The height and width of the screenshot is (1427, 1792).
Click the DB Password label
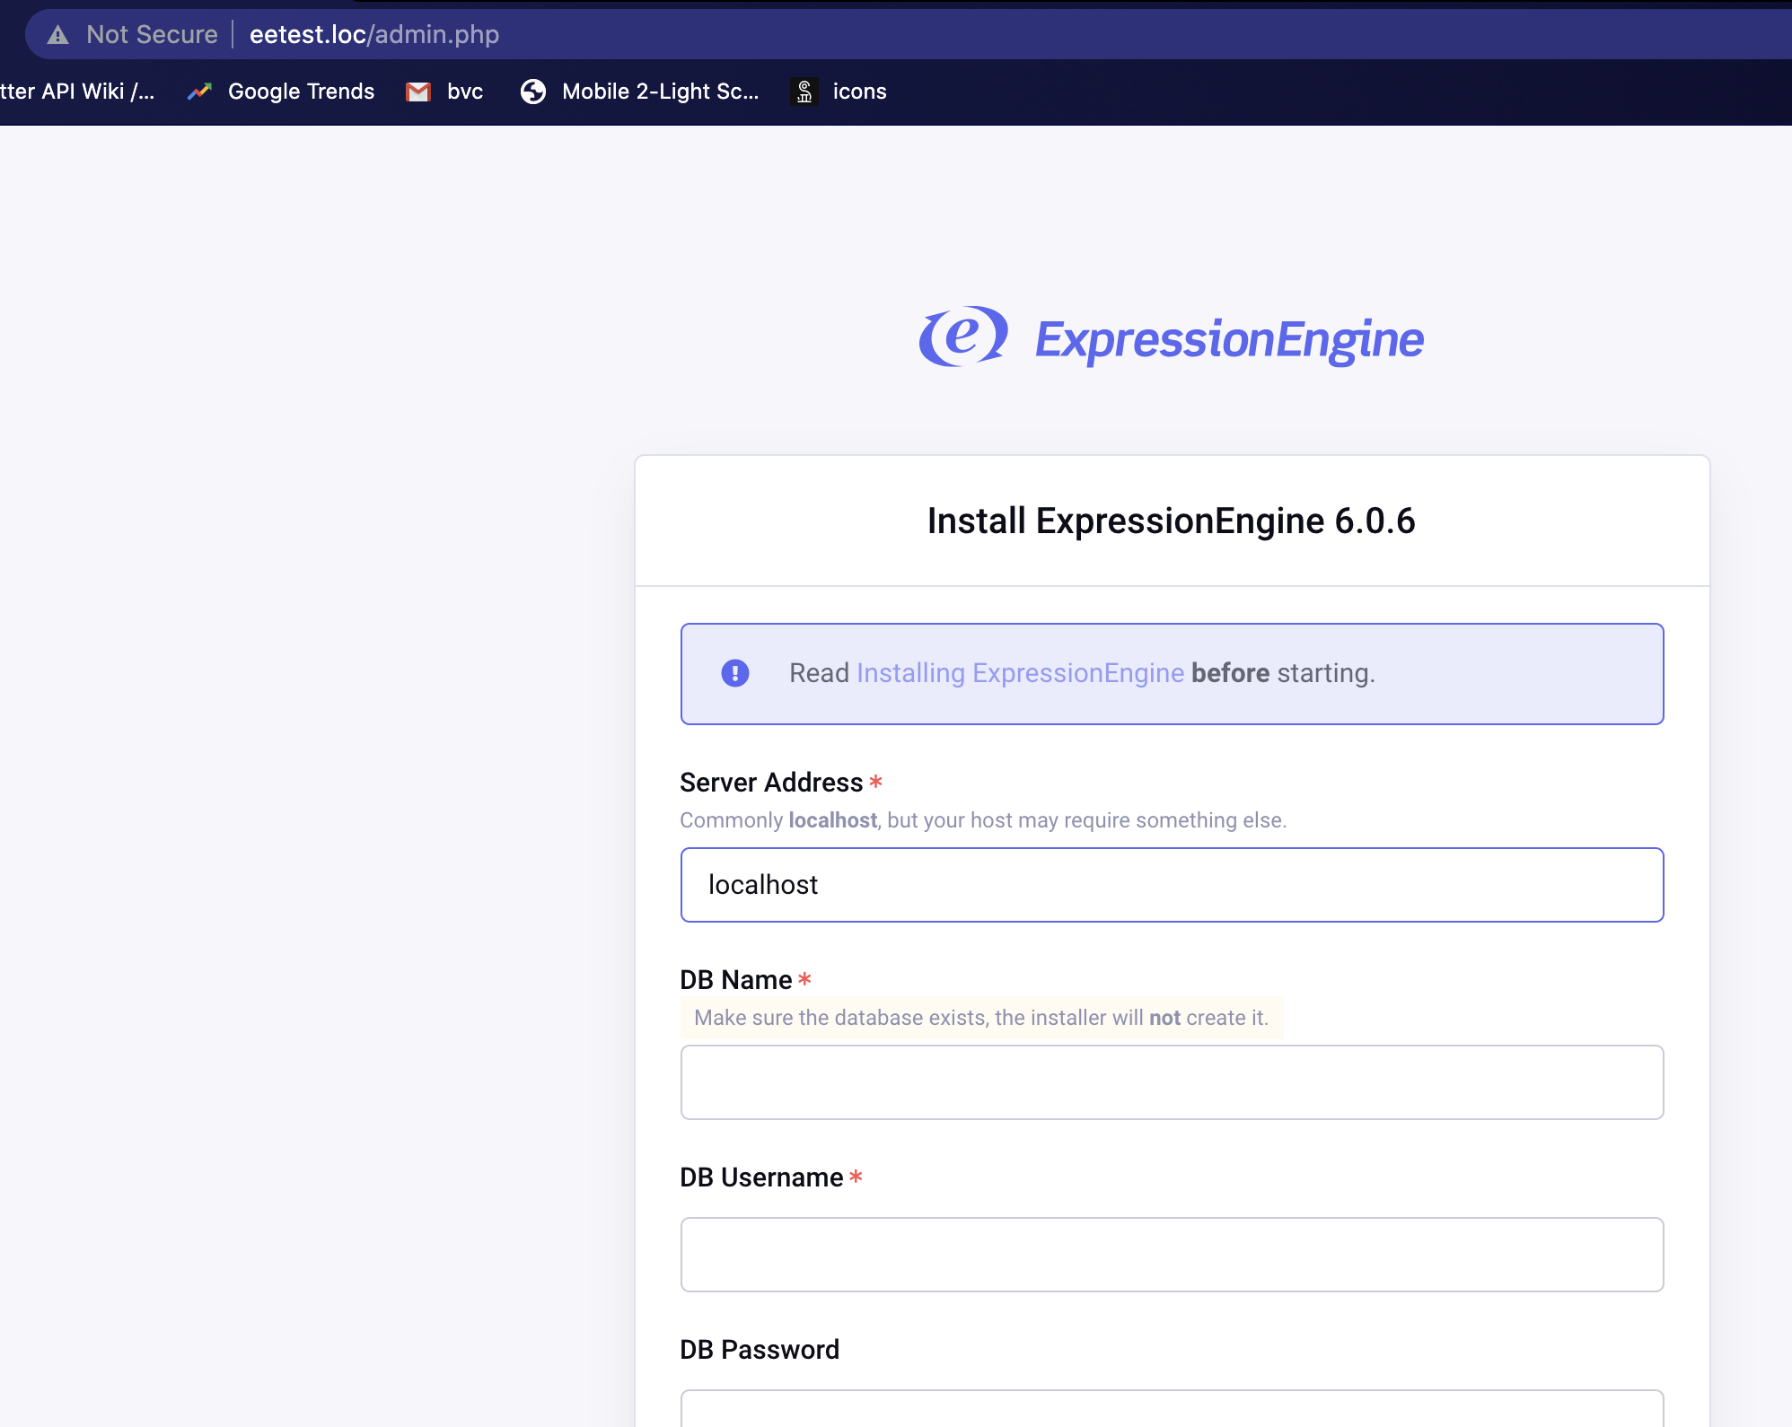pyautogui.click(x=760, y=1350)
